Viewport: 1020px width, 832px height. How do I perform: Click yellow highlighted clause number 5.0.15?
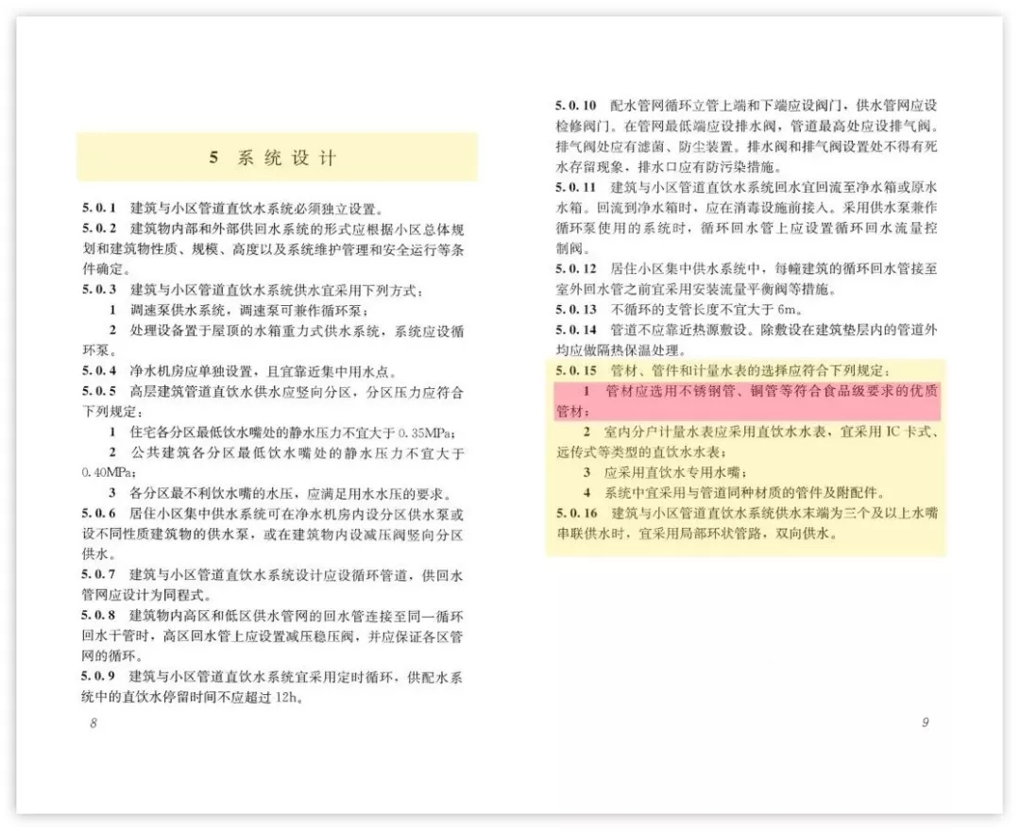577,370
